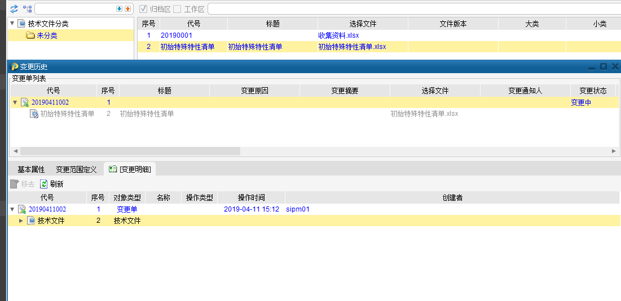Switch to the 基本属性 tab
The width and height of the screenshot is (621, 301).
point(31,169)
